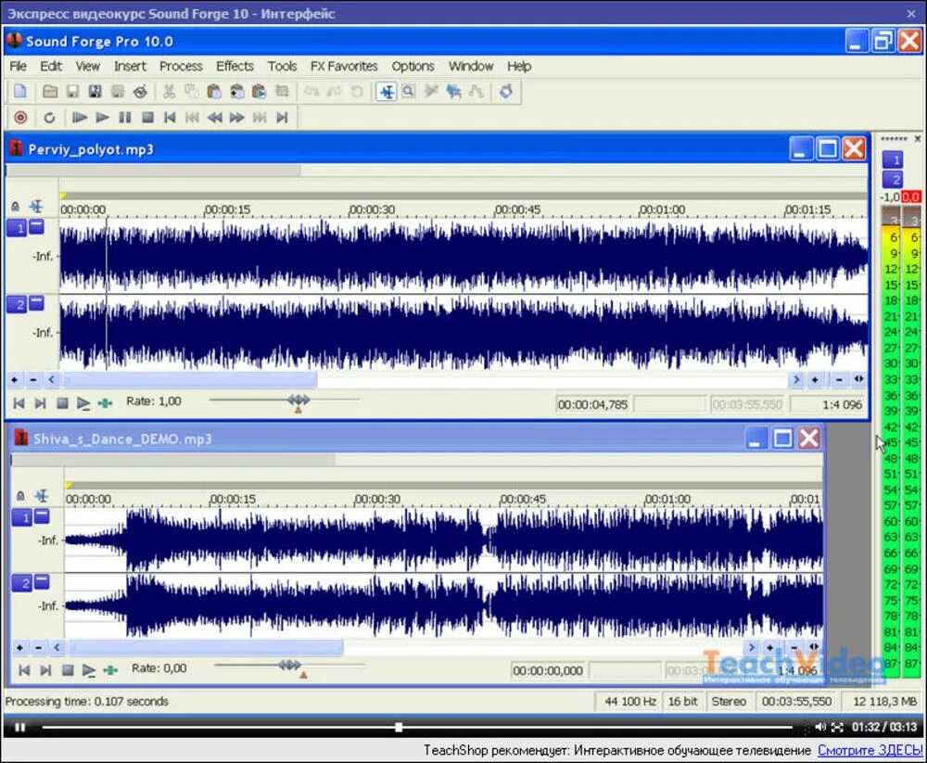This screenshot has height=763, width=927.
Task: Click Play button in Shiva_s_Dance window
Action: (x=89, y=670)
